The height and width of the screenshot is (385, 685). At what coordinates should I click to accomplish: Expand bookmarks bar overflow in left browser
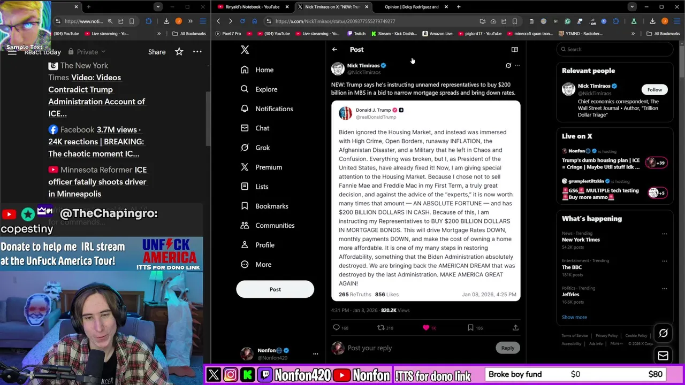tap(158, 33)
